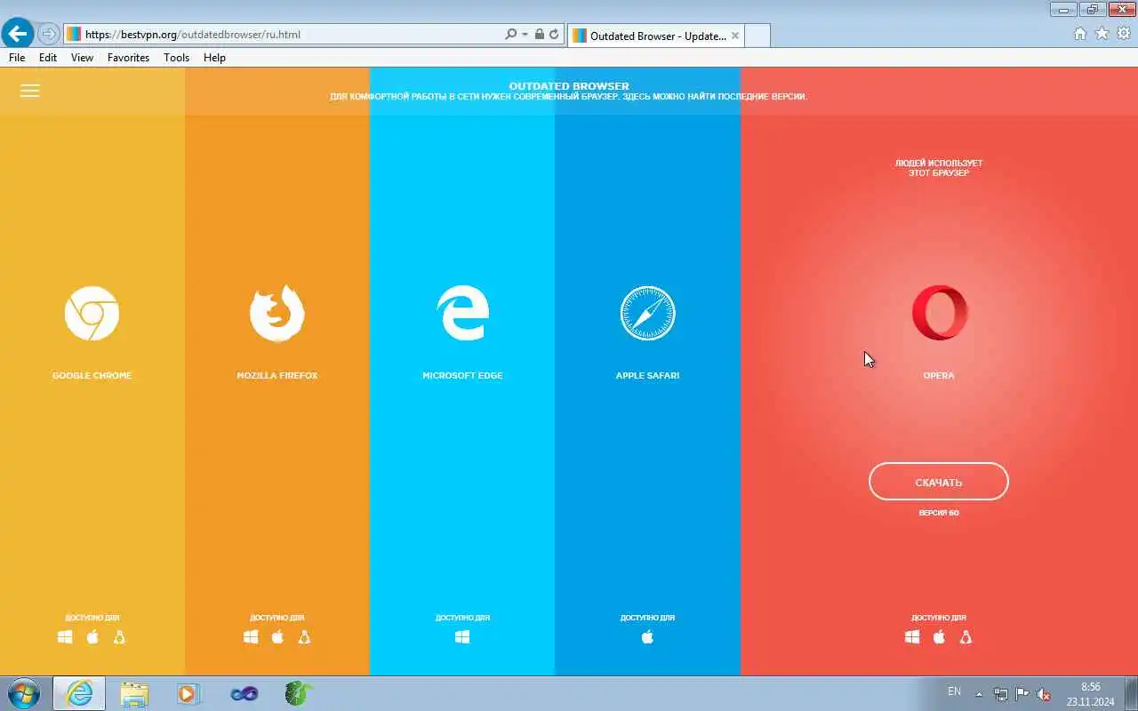Click the muted volume tray icon
Screen dimensions: 1138x711
(1044, 694)
